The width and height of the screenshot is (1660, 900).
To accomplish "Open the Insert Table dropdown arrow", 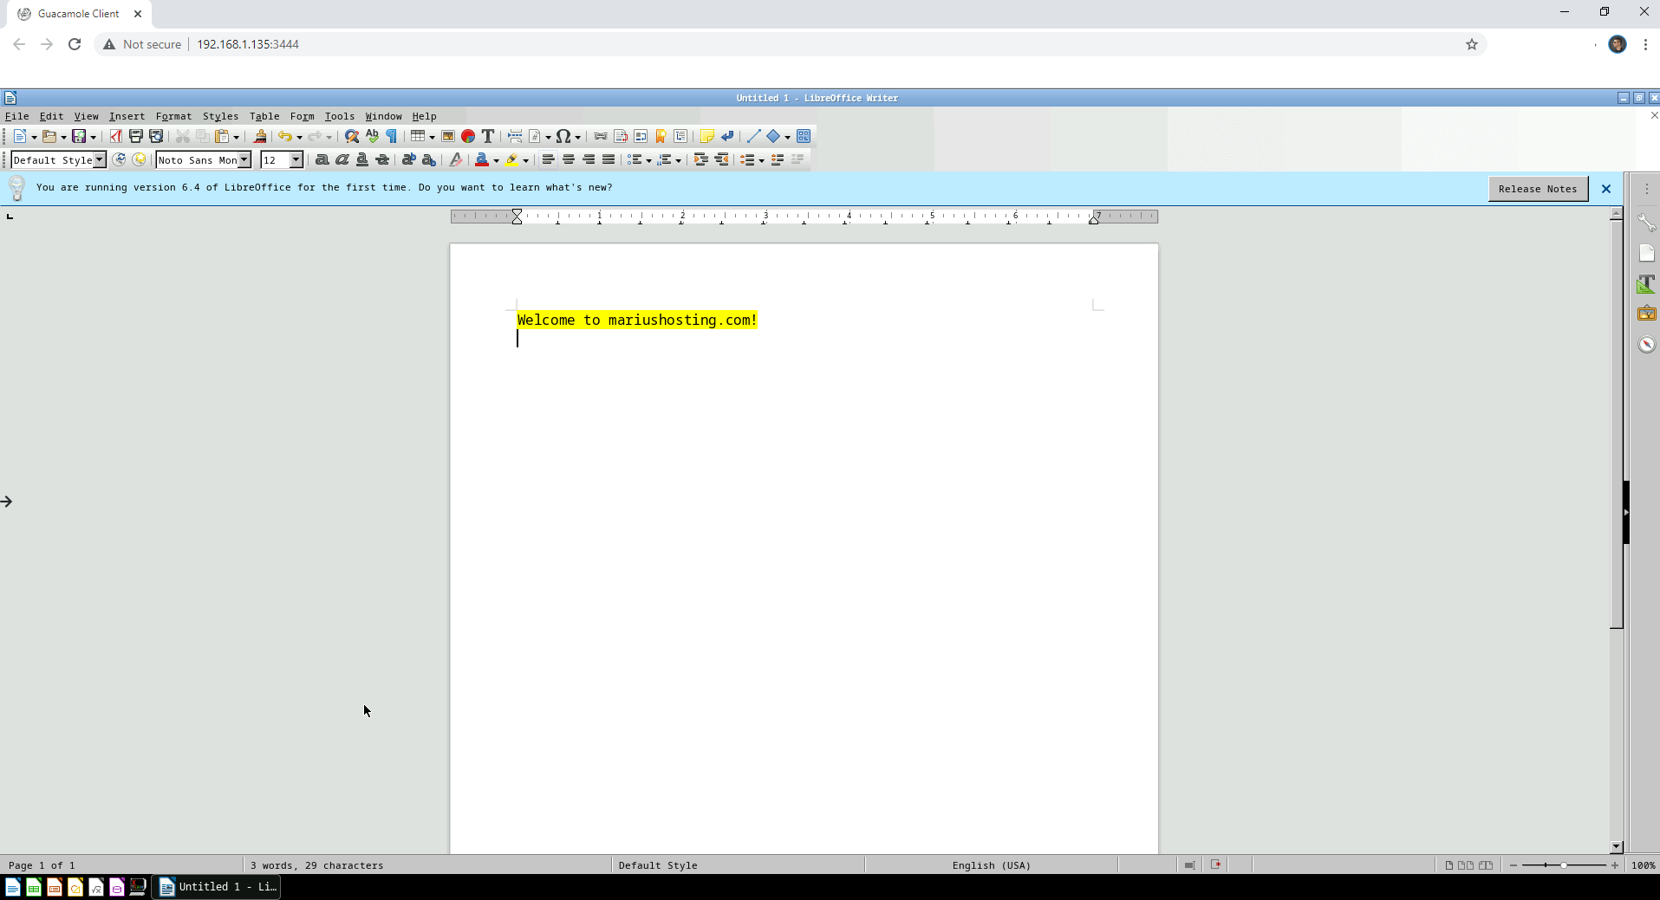I will [432, 137].
